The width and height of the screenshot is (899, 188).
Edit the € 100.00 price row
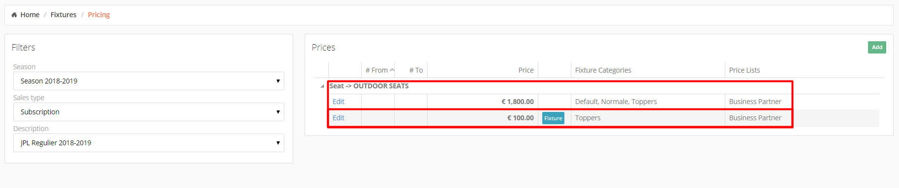click(339, 118)
